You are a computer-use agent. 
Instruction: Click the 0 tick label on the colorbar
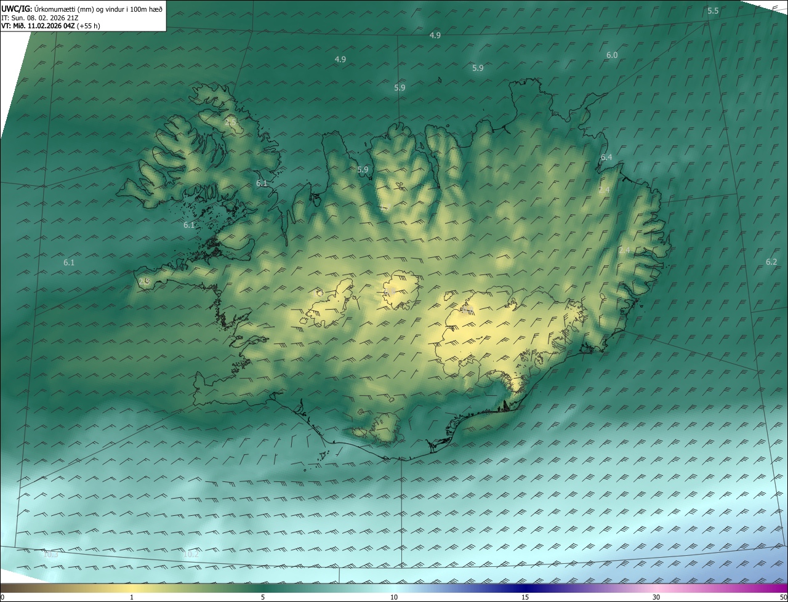2,597
